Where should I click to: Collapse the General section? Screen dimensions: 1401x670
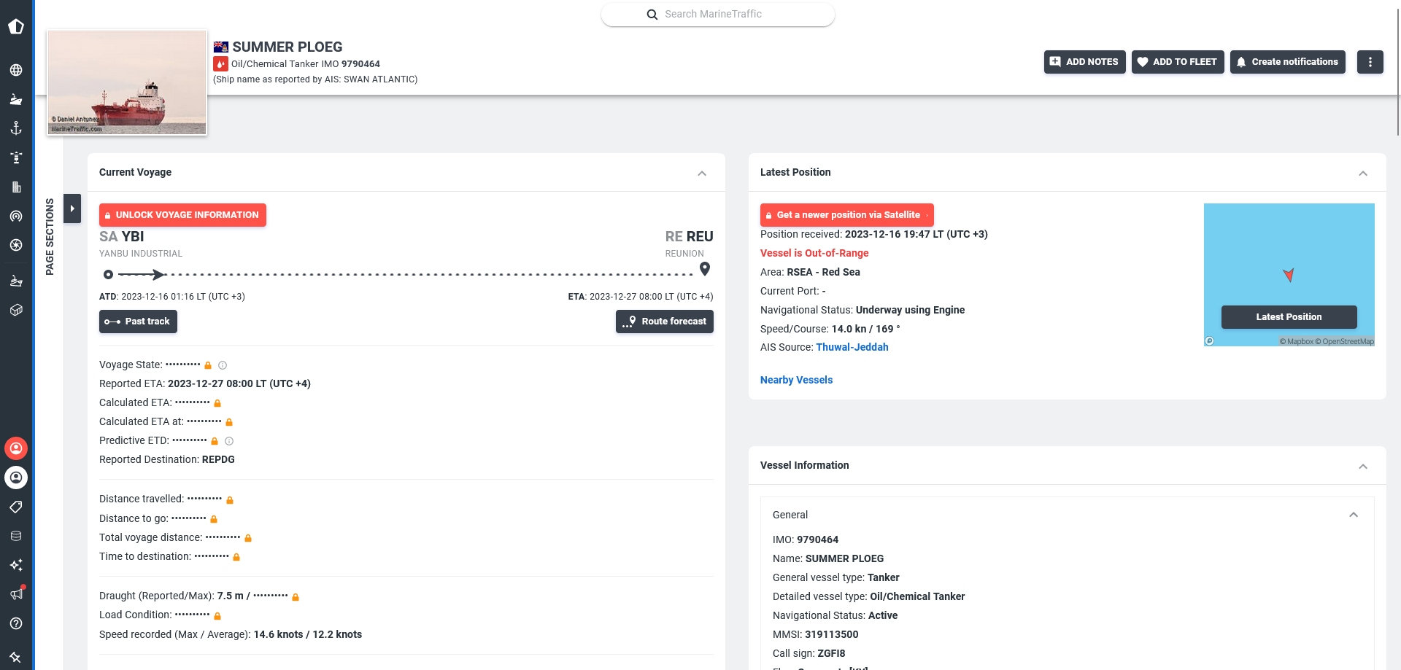(x=1354, y=515)
